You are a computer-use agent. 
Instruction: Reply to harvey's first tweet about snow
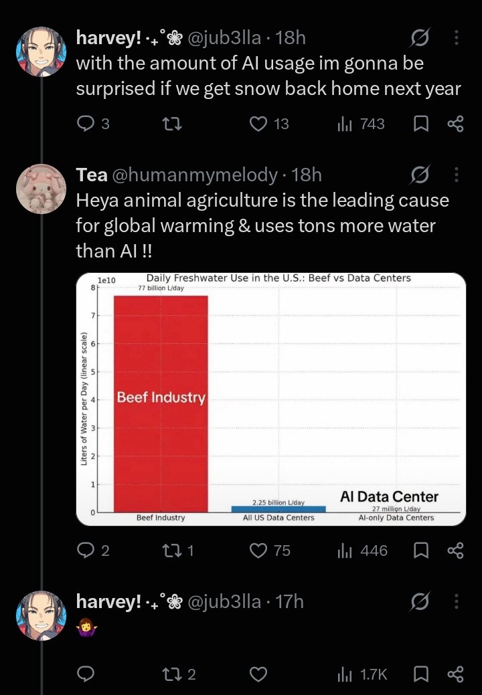click(86, 124)
